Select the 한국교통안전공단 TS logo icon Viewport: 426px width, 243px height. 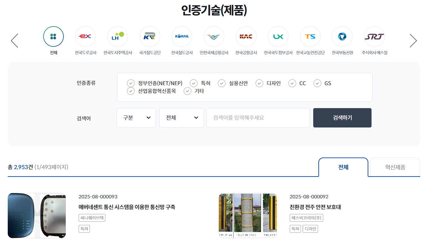pos(310,36)
